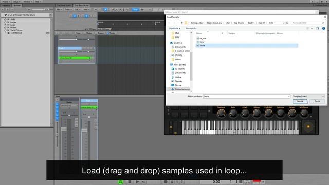The width and height of the screenshot is (329, 185).
Task: Click the transport Record button
Action: tap(166, 182)
